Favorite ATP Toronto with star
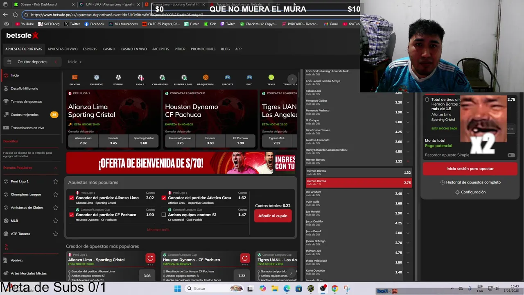 pos(56,234)
